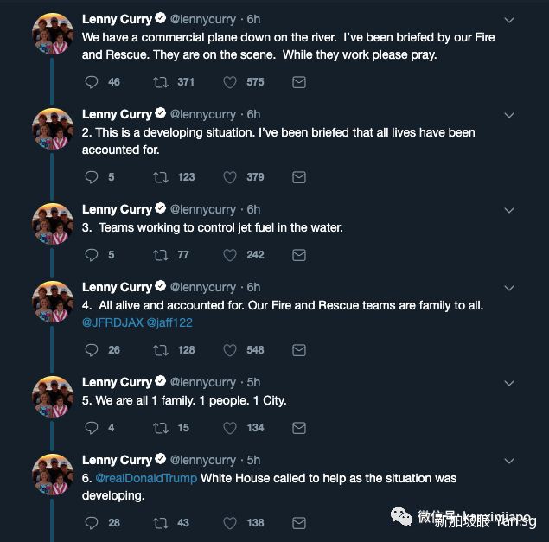Viewport: 549px width, 542px height.
Task: Reply to the 'developing situation' tweet
Action: pyautogui.click(x=93, y=177)
